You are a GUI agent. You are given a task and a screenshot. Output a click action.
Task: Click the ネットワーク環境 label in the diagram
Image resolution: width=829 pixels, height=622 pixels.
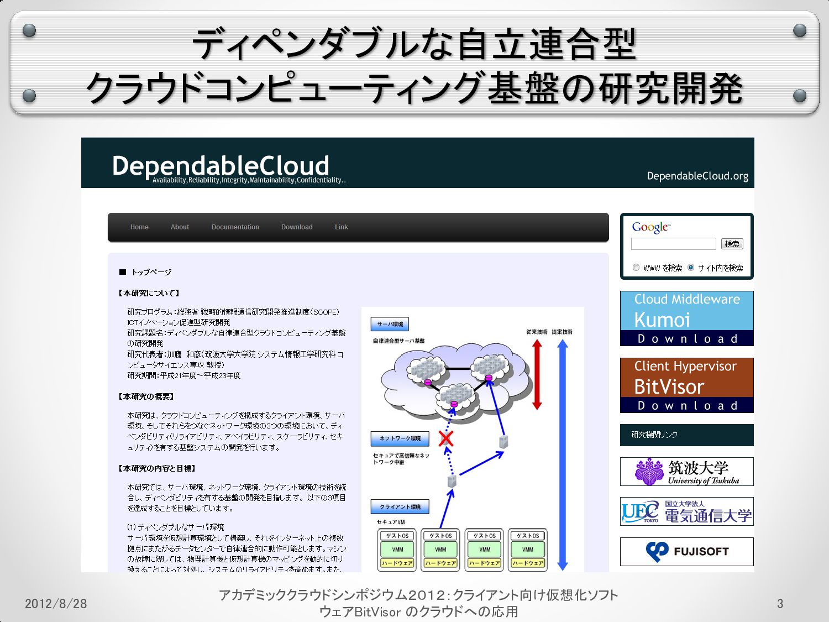coord(400,438)
